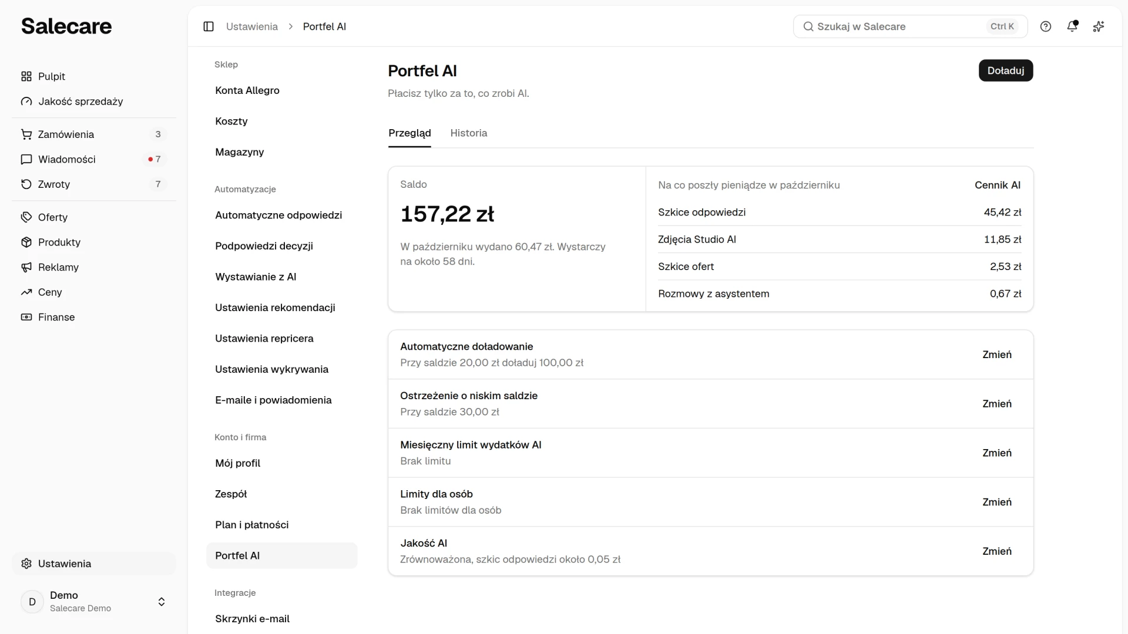
Task: Click the Oferty tag icon
Action: (x=26, y=217)
